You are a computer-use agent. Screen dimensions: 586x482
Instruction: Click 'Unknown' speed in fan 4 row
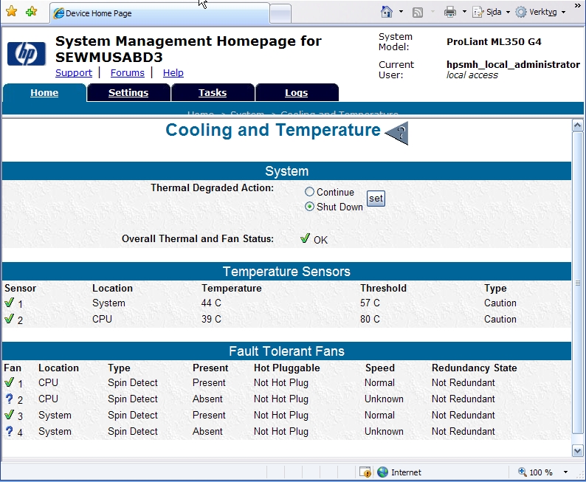click(384, 431)
